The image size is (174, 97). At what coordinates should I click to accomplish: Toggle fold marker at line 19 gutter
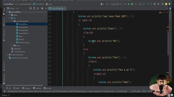pos(57,37)
